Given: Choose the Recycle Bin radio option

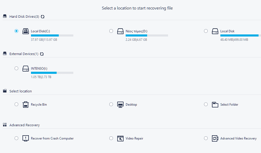Looking at the screenshot, I should 16,104.
